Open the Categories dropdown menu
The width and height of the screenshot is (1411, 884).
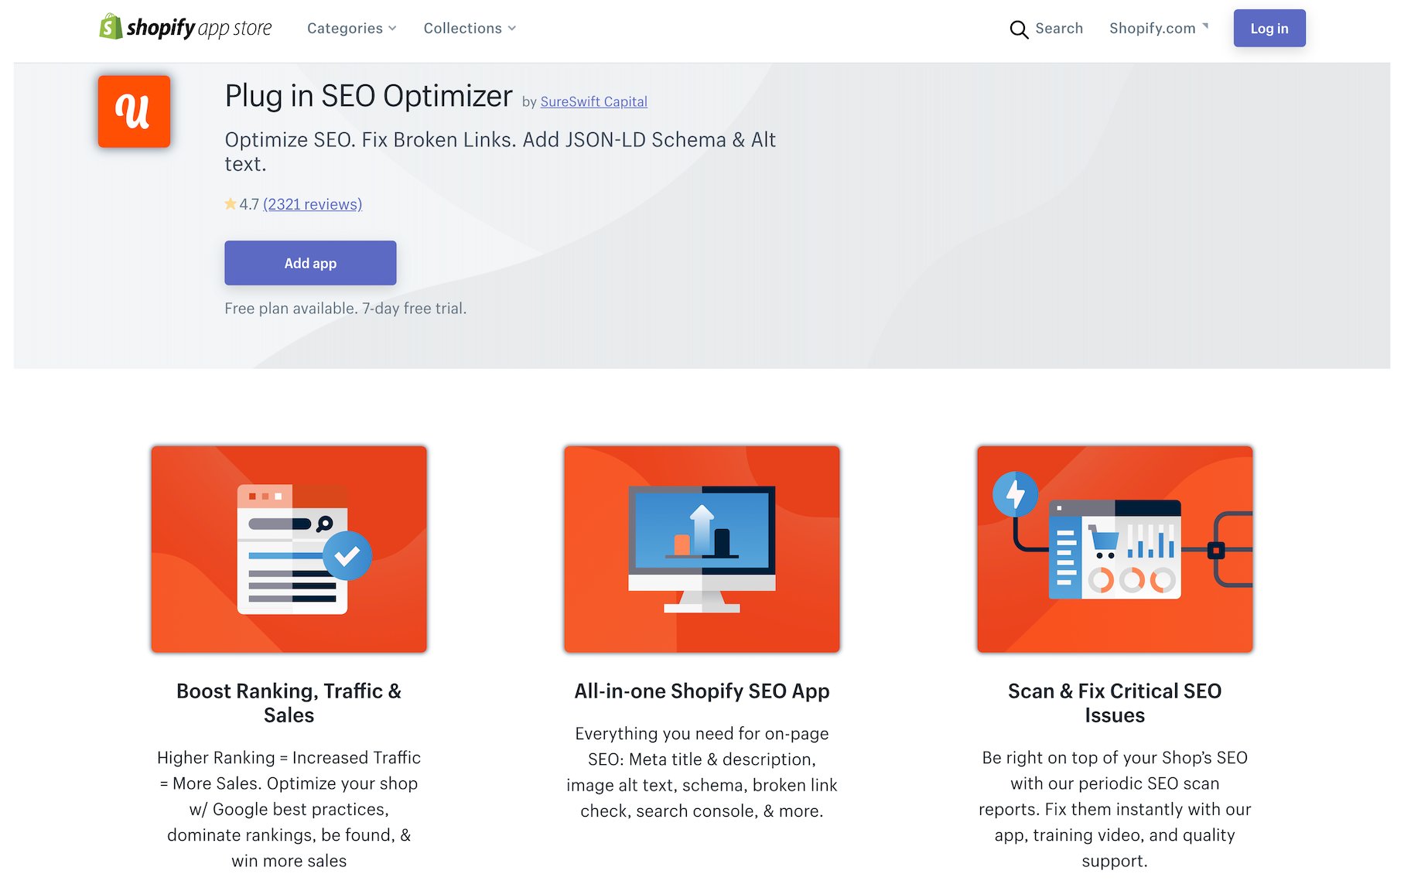coord(345,29)
